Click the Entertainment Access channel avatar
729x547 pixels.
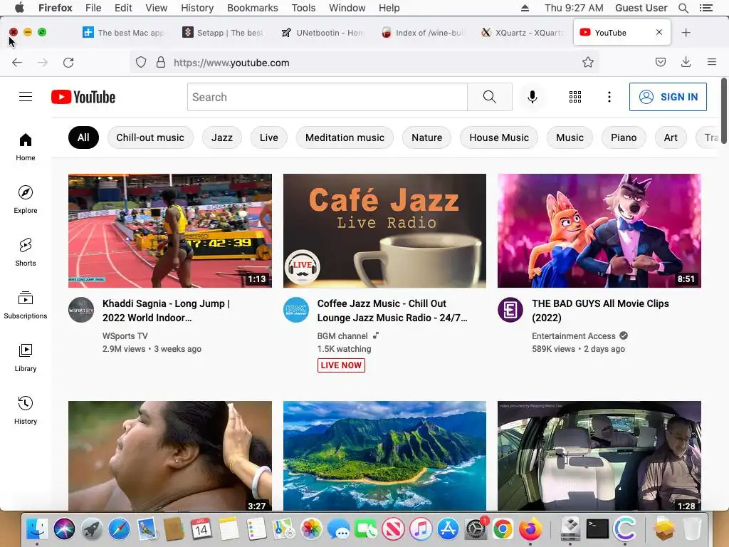510,310
